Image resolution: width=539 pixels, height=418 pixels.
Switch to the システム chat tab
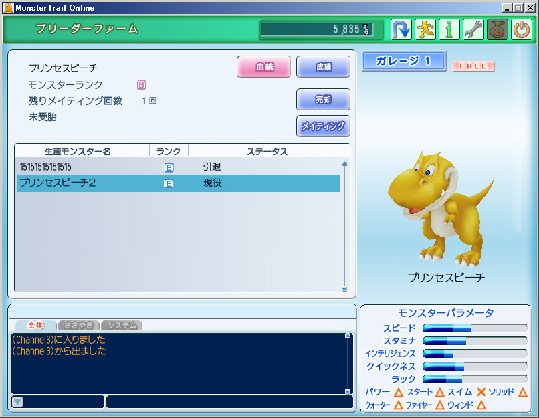coord(122,325)
